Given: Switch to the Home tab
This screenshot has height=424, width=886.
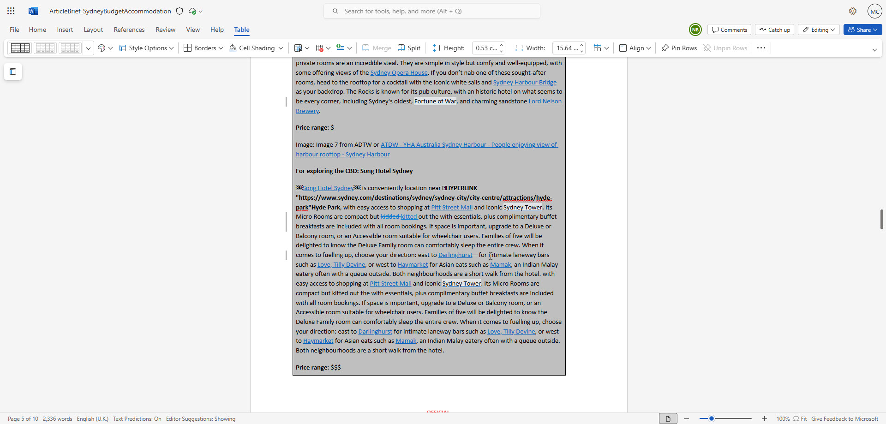Looking at the screenshot, I should 37,30.
